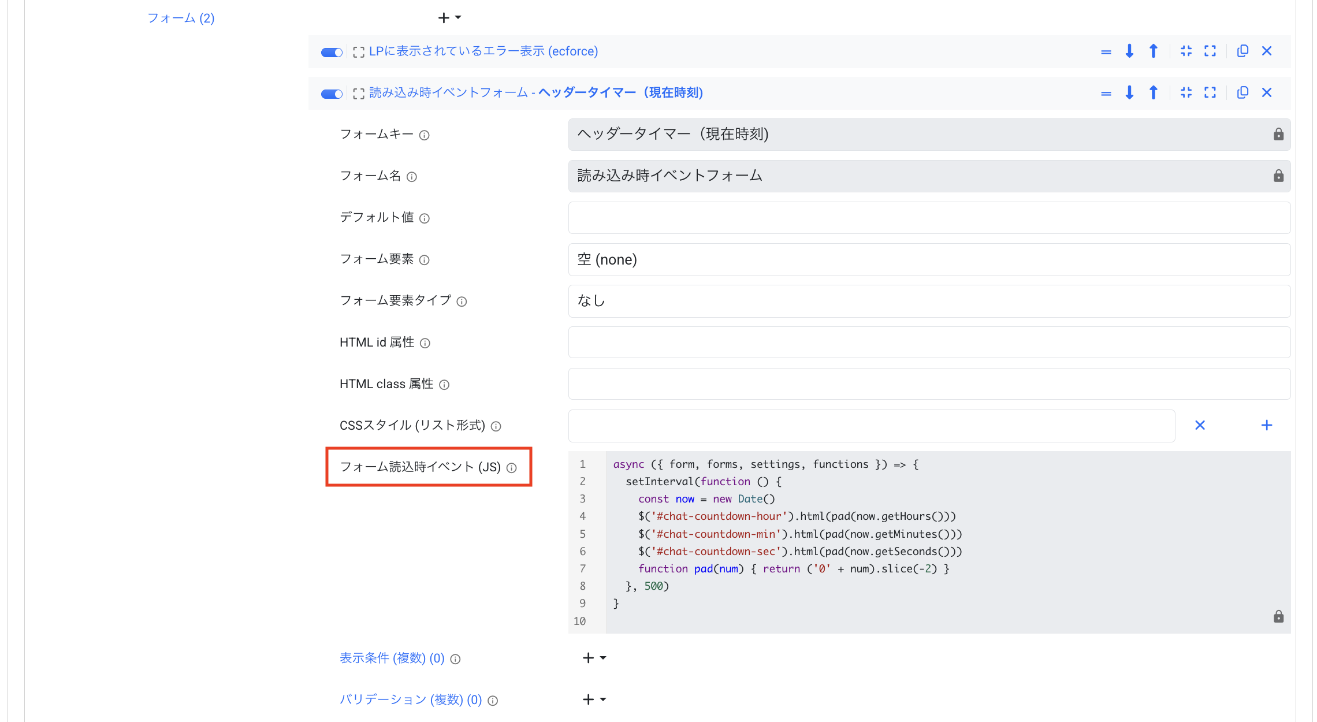Delete the LPに表示されているエラー表示 form

coord(1267,51)
